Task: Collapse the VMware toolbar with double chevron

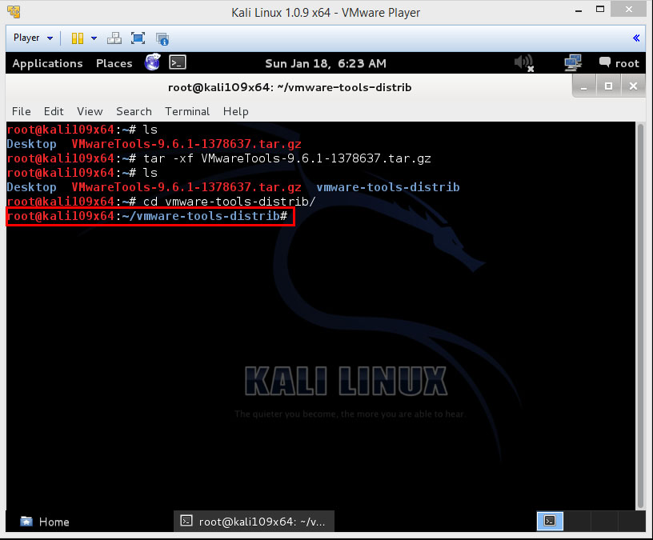Action: 636,38
